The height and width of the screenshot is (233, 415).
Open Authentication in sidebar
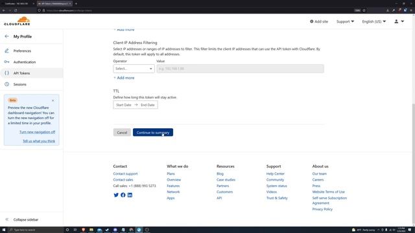point(25,62)
